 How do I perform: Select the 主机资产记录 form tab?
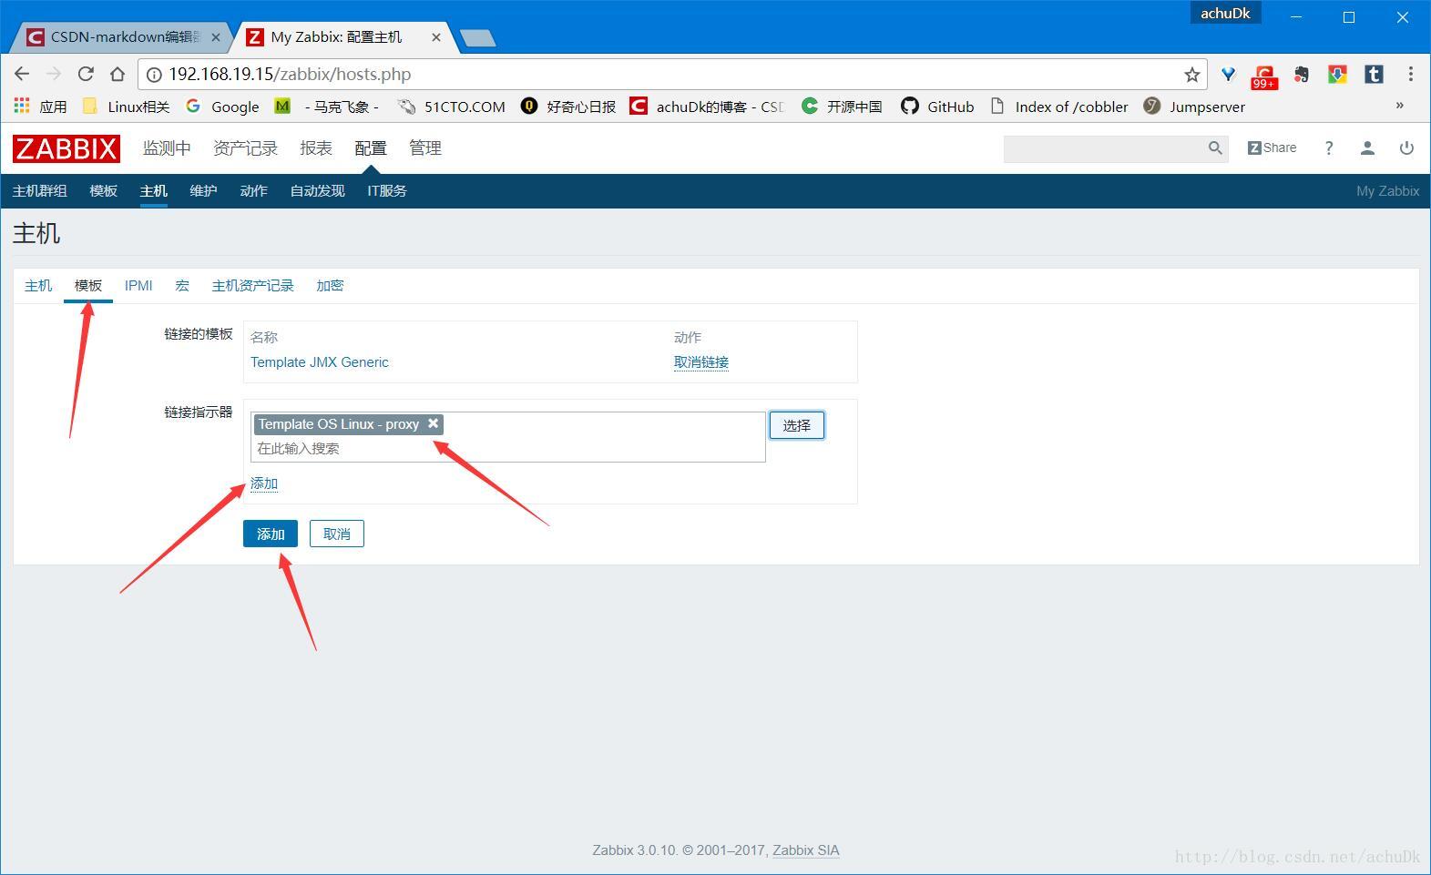[252, 286]
